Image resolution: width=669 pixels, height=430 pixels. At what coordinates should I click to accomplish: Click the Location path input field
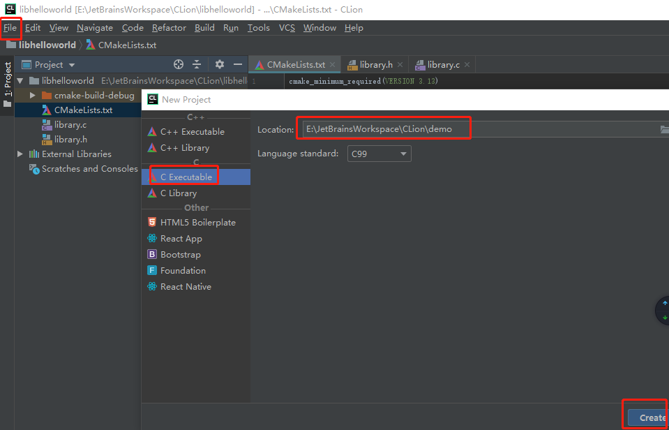point(478,129)
